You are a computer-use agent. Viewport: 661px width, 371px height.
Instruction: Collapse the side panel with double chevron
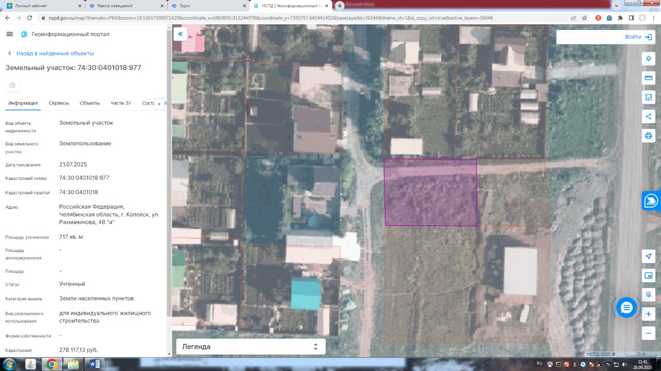pyautogui.click(x=180, y=34)
